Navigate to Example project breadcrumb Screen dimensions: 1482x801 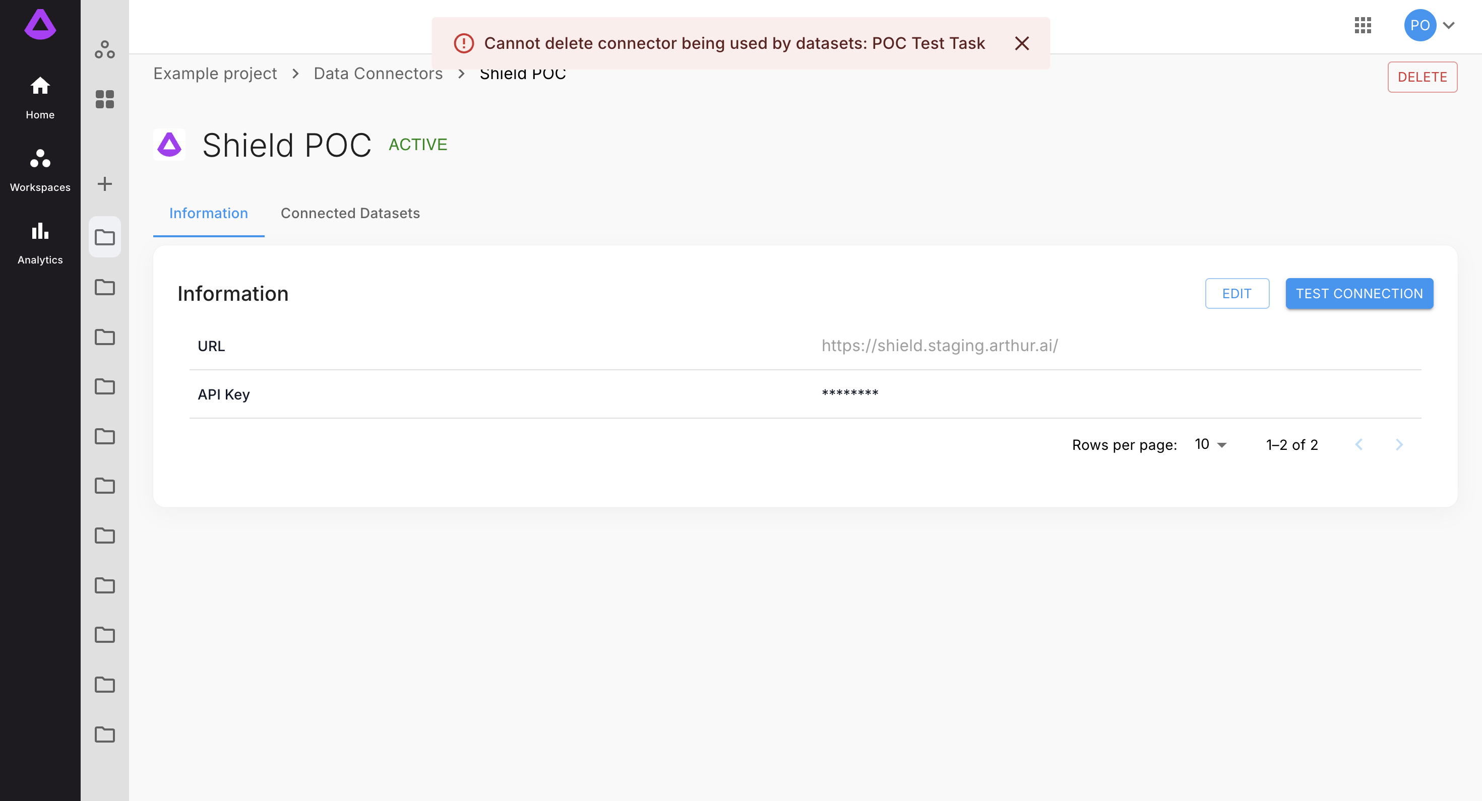pyautogui.click(x=215, y=74)
